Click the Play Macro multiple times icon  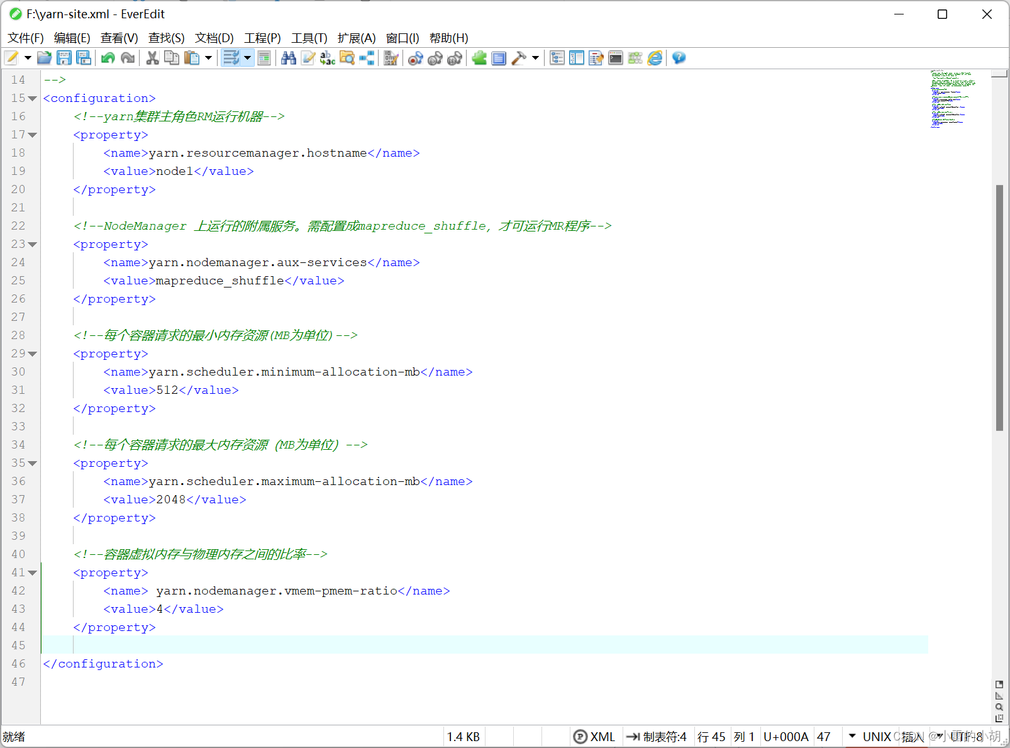454,58
